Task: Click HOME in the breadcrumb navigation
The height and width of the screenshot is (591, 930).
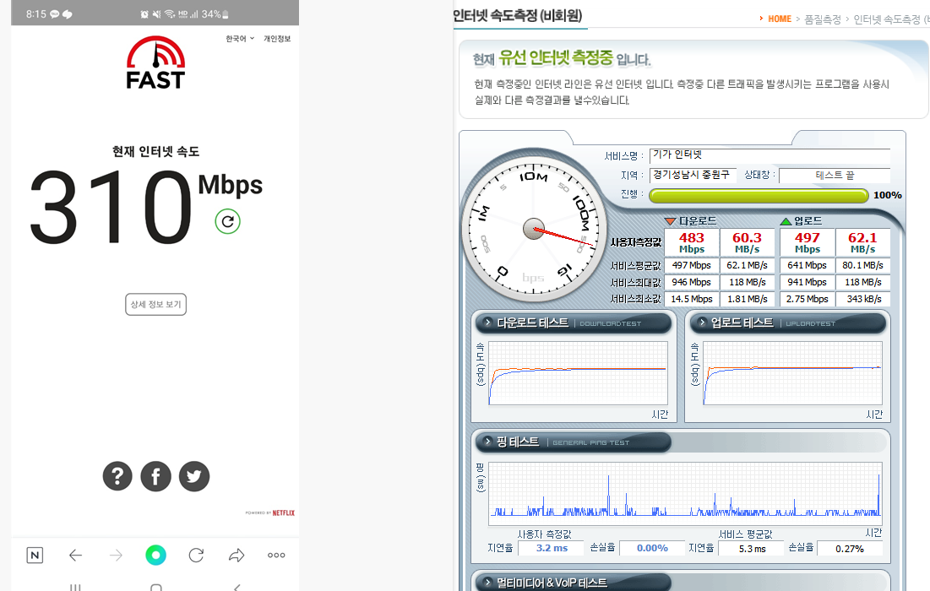Action: tap(779, 19)
